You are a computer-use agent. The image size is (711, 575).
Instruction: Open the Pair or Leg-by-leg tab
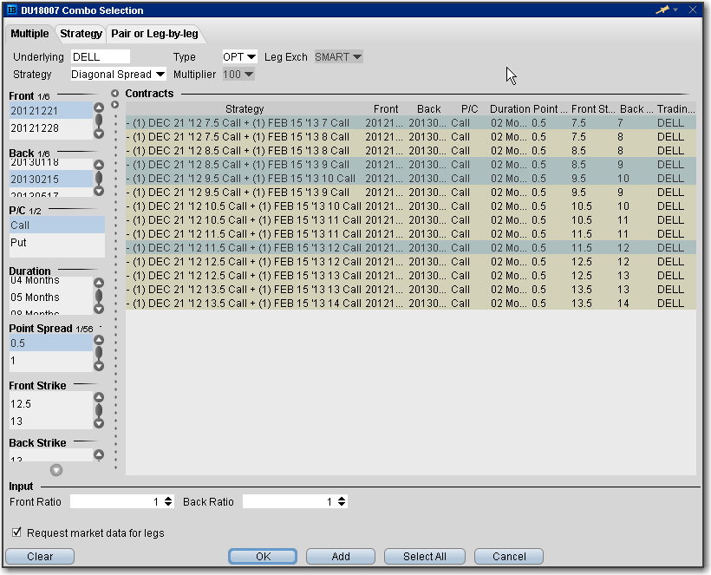(154, 34)
